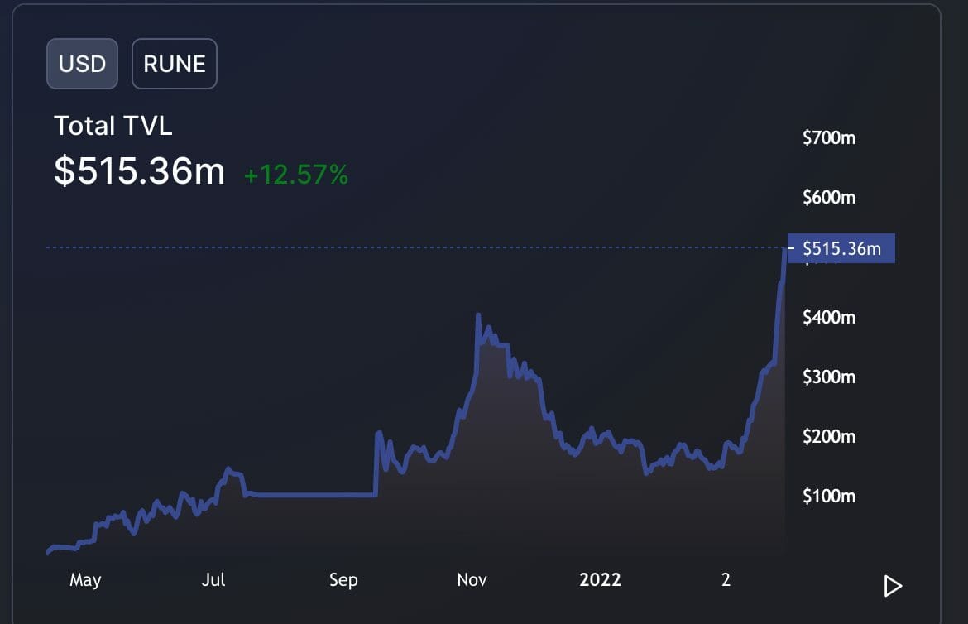Click the '2' month label on axis

tap(726, 579)
